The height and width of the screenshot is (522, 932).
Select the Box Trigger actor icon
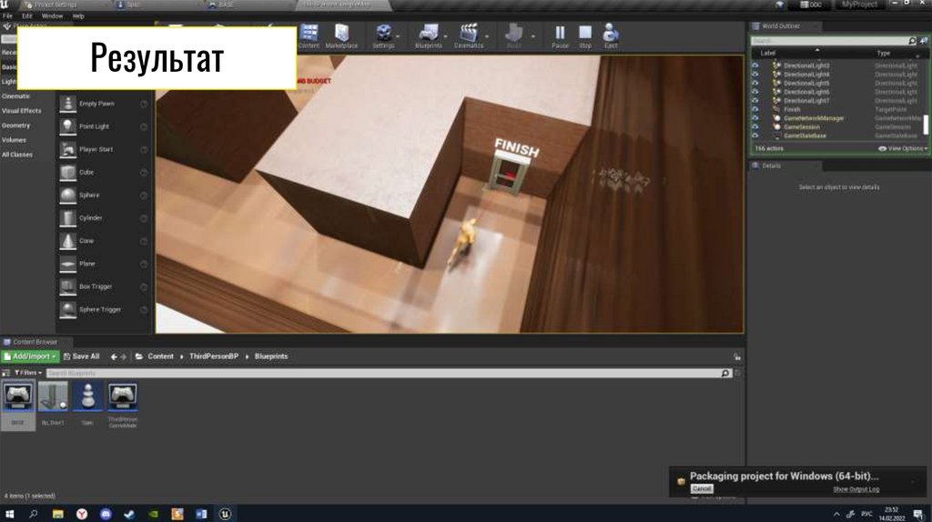coord(68,286)
